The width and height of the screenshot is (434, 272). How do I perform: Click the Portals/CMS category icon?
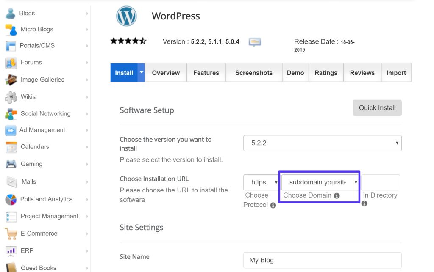point(11,46)
